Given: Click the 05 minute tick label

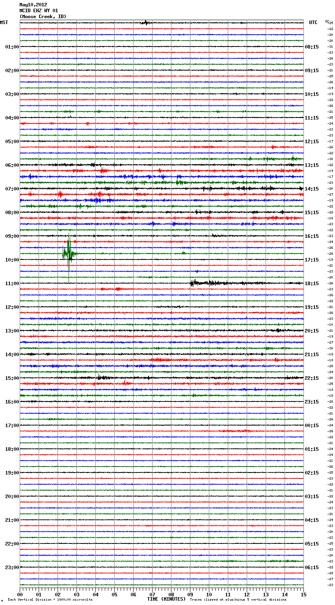Looking at the screenshot, I should 114,594.
